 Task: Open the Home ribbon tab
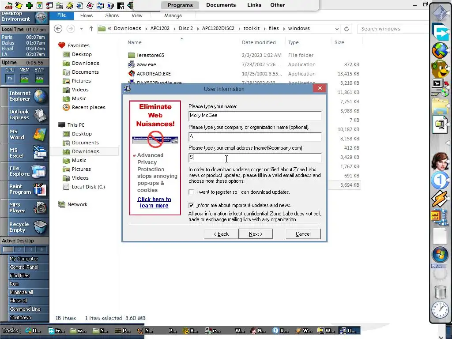(86, 15)
